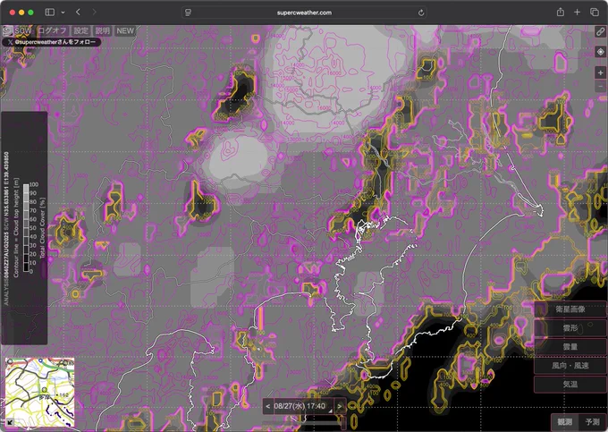
Task: Toggle the 気温 temperature layer
Action: [570, 385]
